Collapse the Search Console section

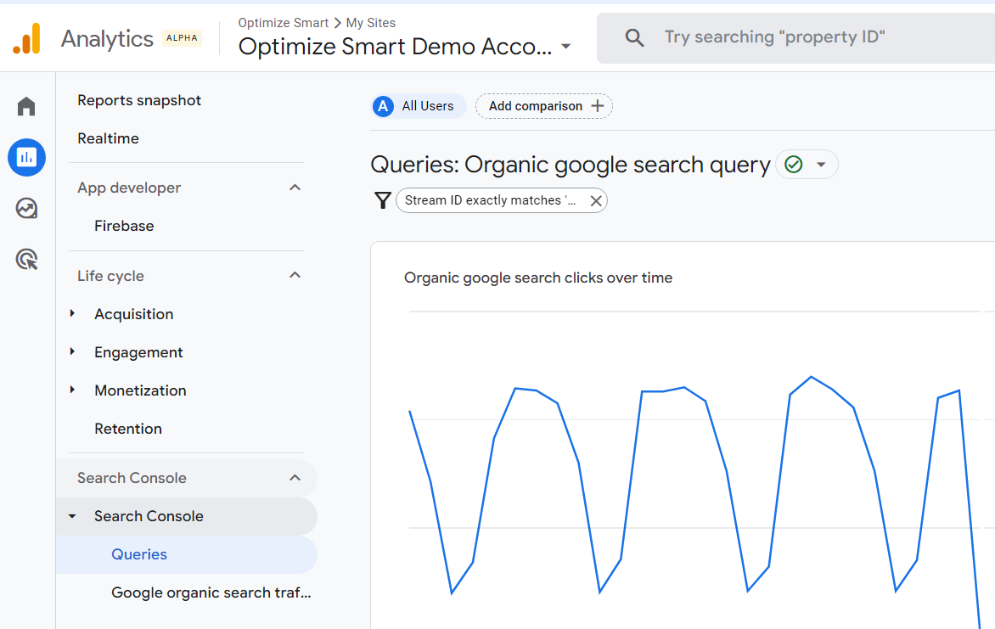(x=295, y=478)
